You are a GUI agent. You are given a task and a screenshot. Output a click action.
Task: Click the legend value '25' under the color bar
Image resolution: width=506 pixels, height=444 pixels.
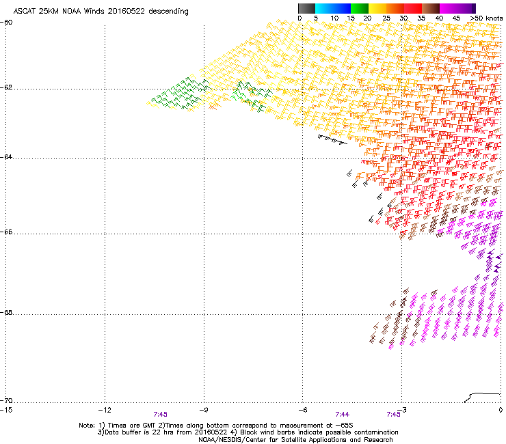(386, 18)
